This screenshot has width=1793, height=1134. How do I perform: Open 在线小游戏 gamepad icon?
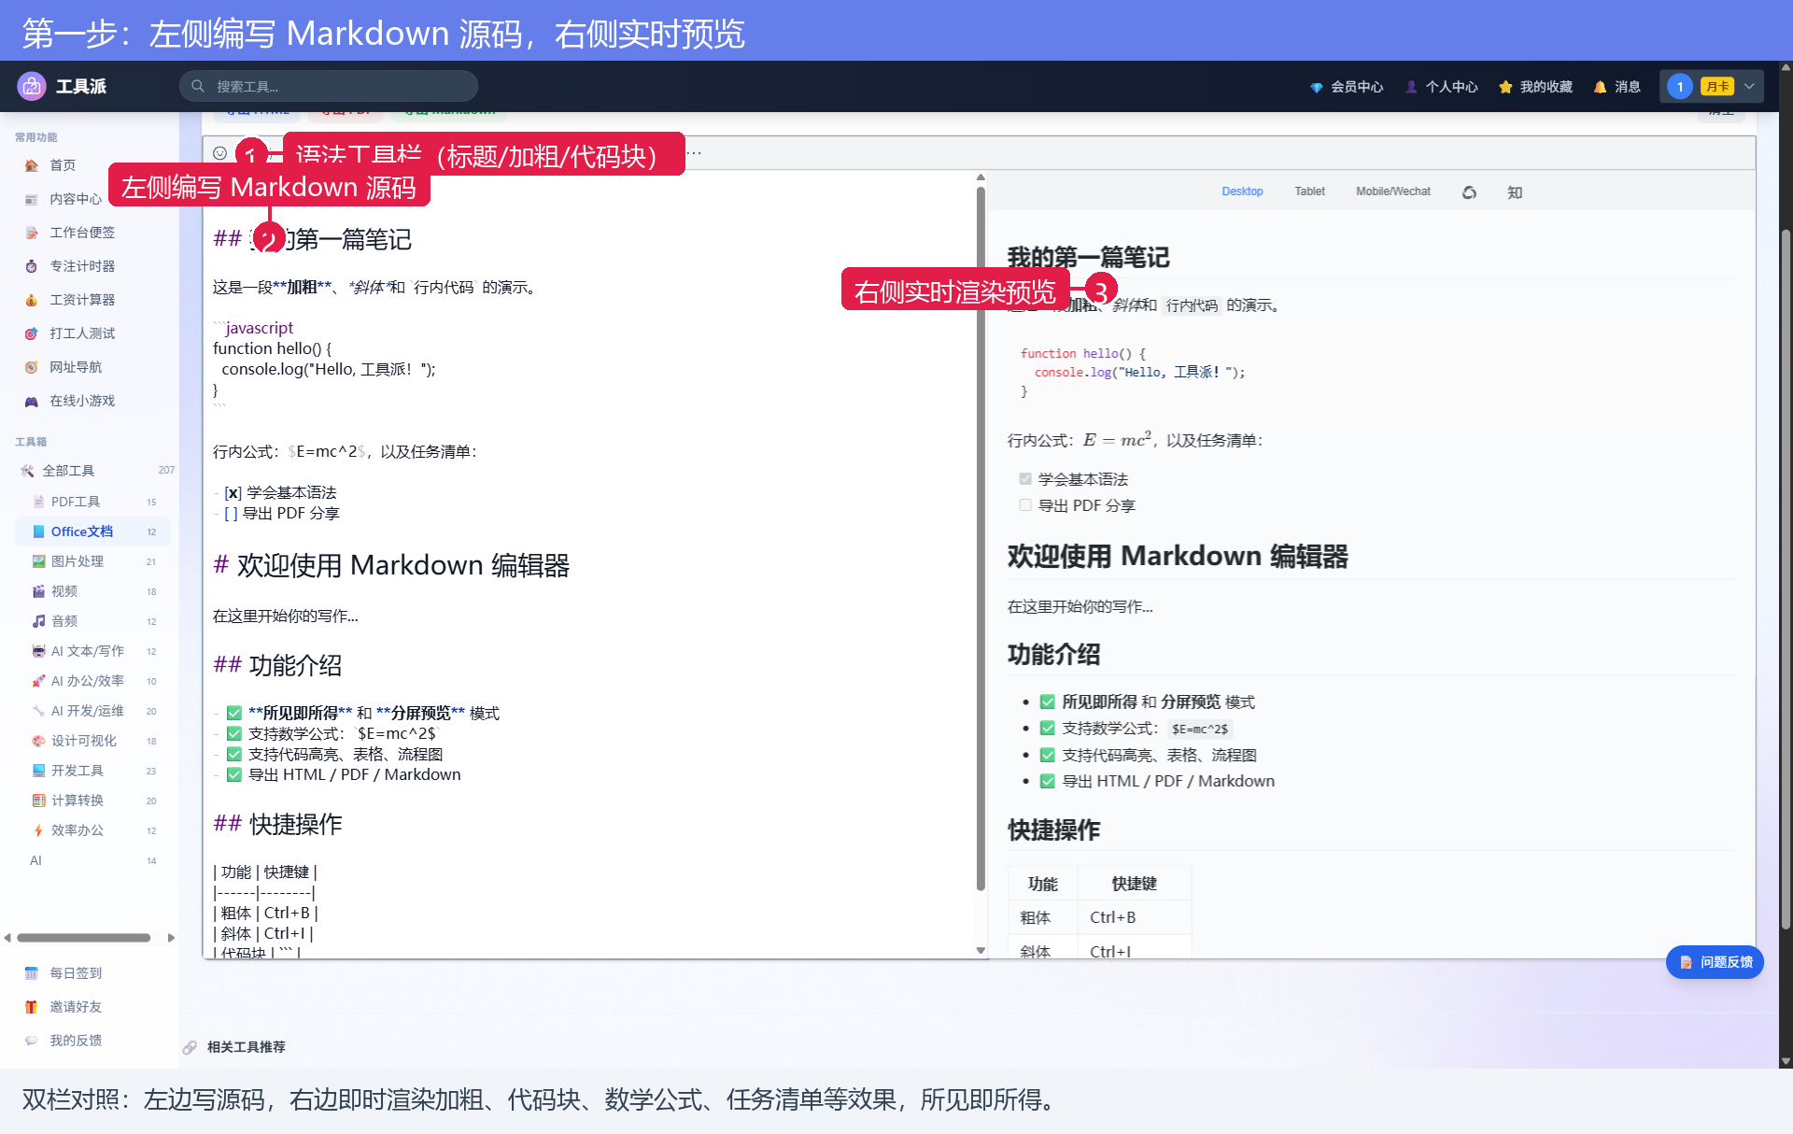click(x=32, y=401)
